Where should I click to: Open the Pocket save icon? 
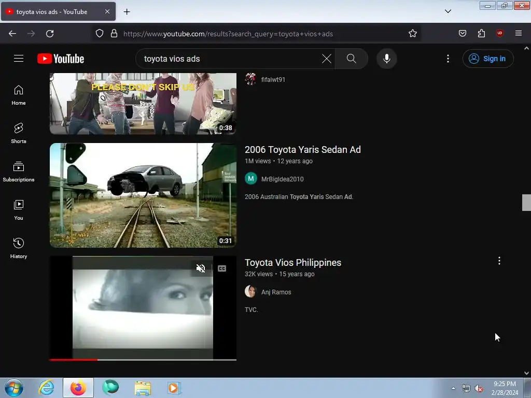coord(462,33)
